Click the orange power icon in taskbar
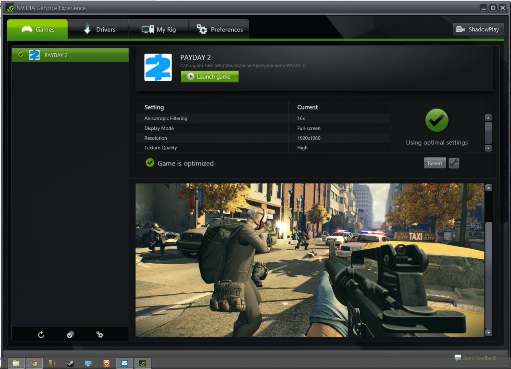The image size is (511, 369). point(107,363)
